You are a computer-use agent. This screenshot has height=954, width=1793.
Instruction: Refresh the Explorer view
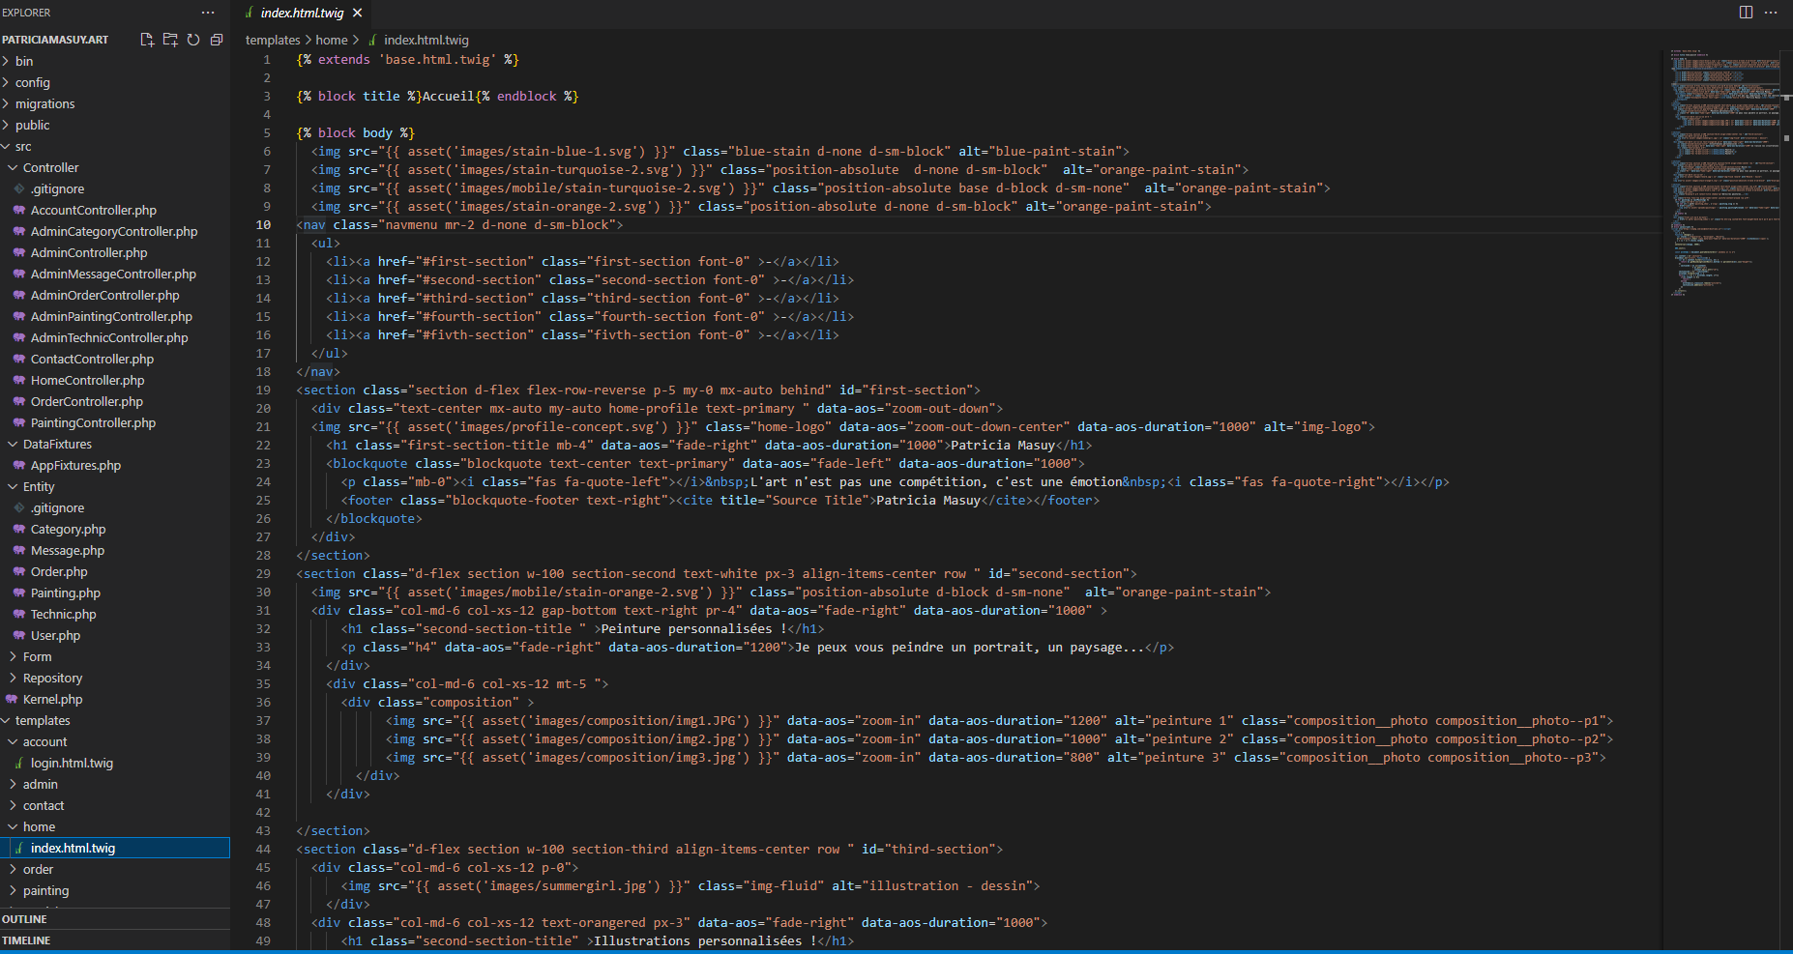pos(193,40)
